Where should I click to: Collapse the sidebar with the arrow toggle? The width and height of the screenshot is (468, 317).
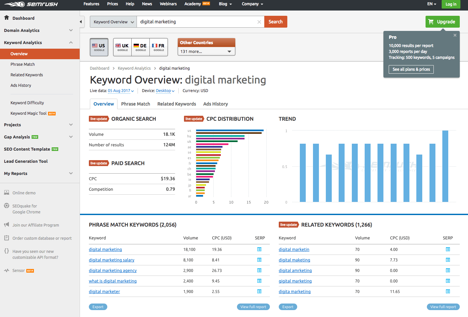coord(81,22)
